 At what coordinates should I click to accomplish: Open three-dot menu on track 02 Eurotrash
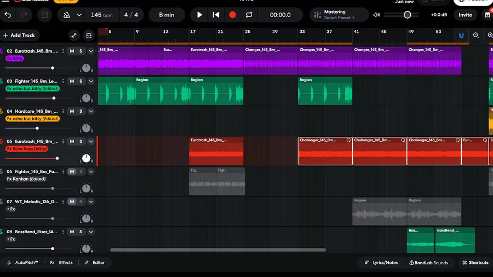point(63,51)
